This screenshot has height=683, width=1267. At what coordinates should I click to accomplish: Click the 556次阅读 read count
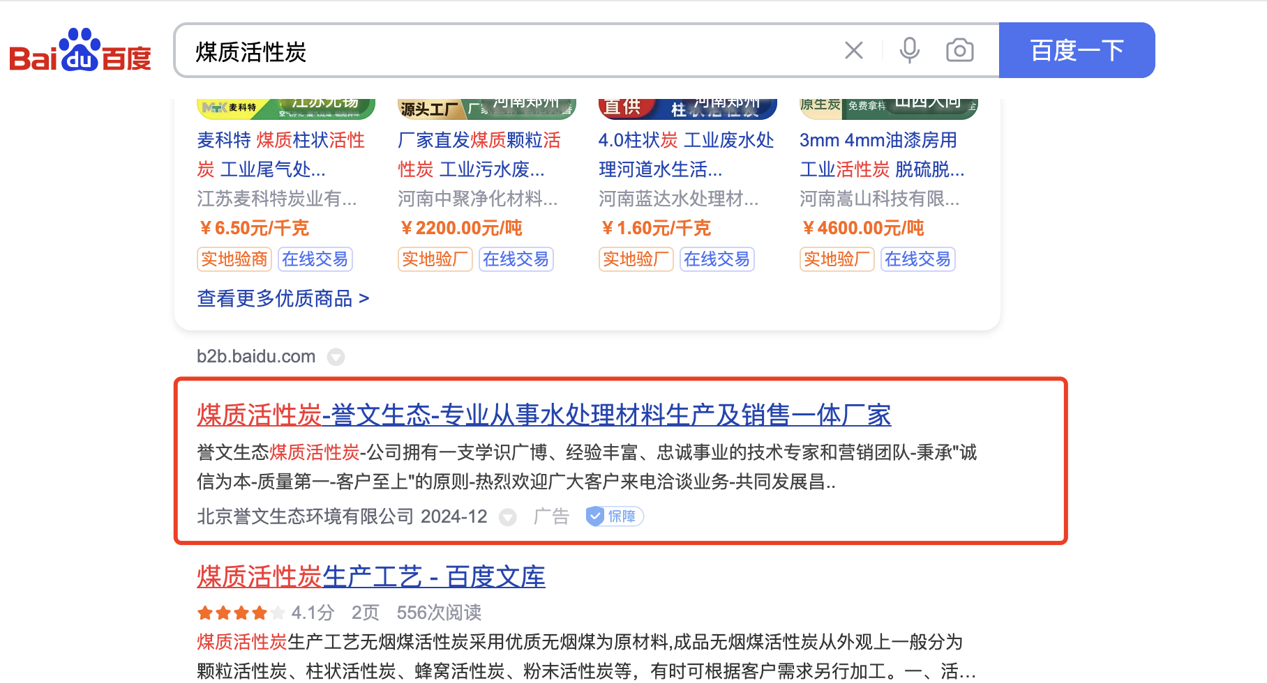pos(440,613)
